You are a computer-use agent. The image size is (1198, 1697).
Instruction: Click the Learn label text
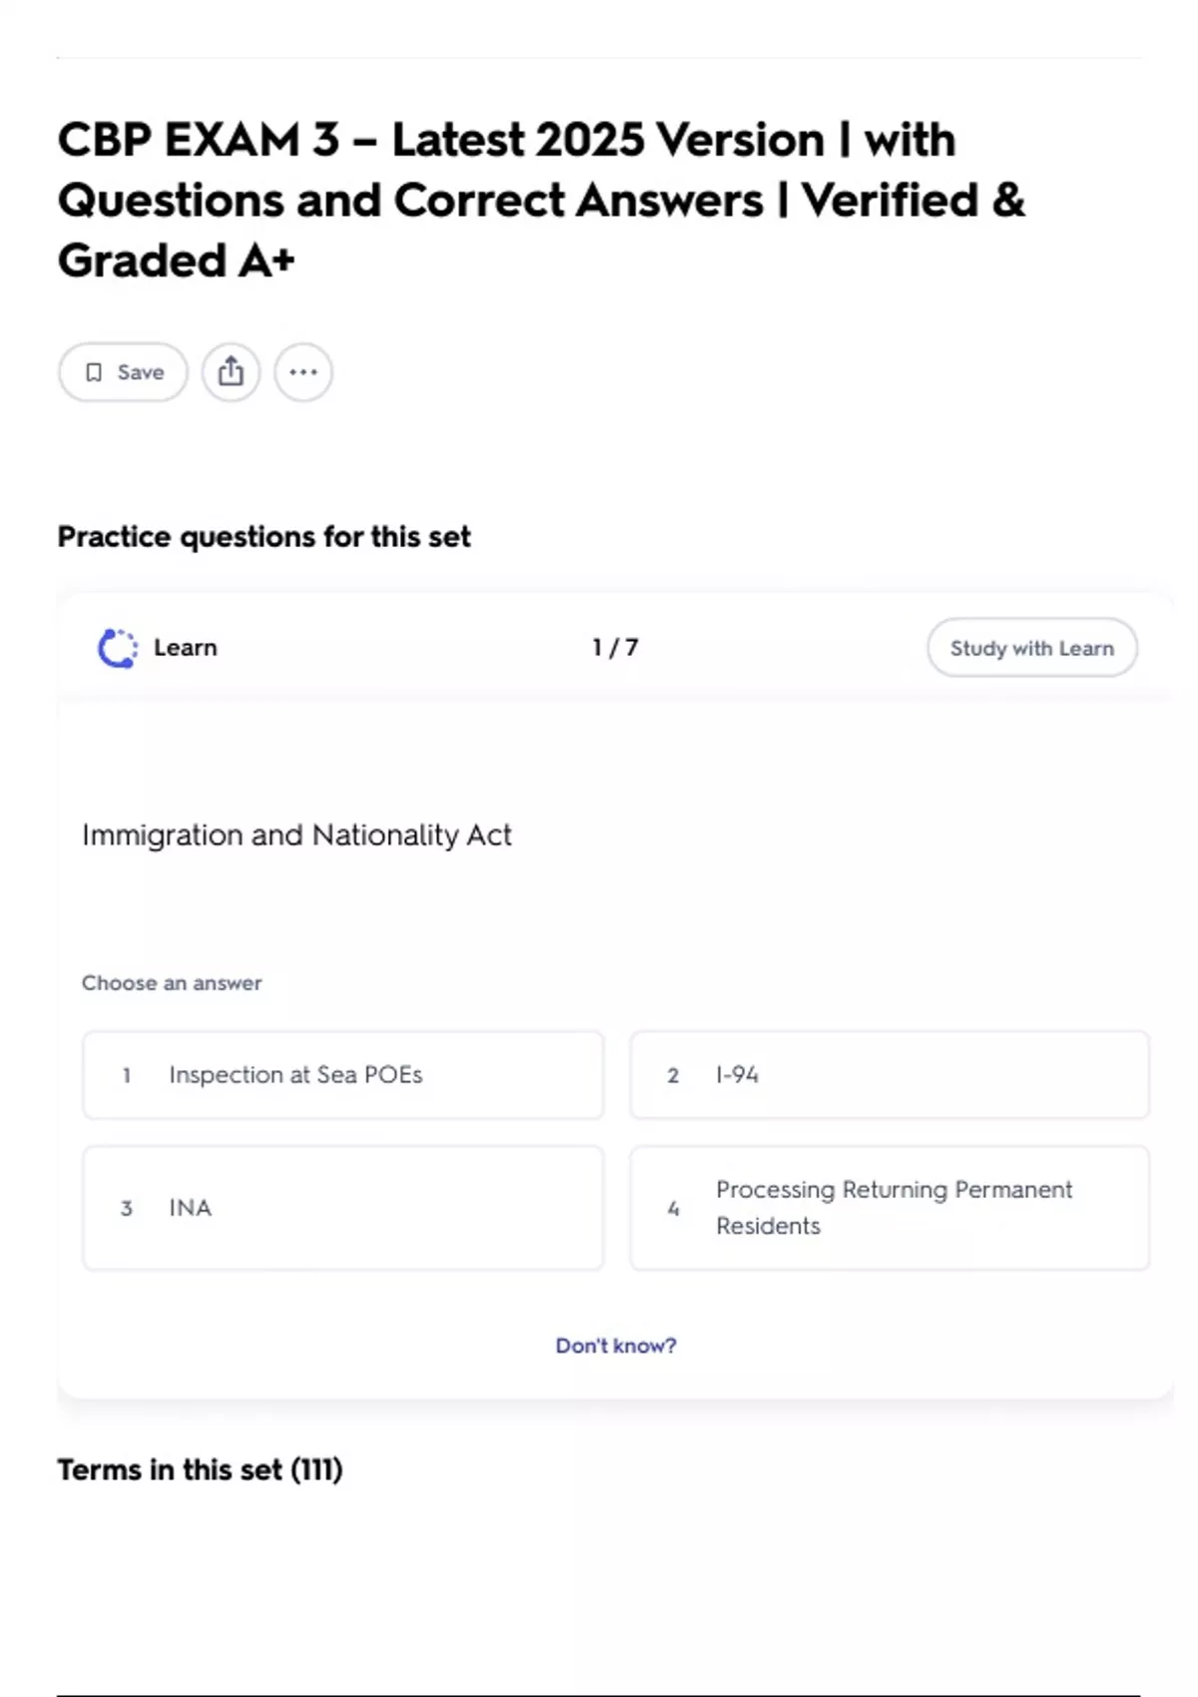pyautogui.click(x=185, y=648)
